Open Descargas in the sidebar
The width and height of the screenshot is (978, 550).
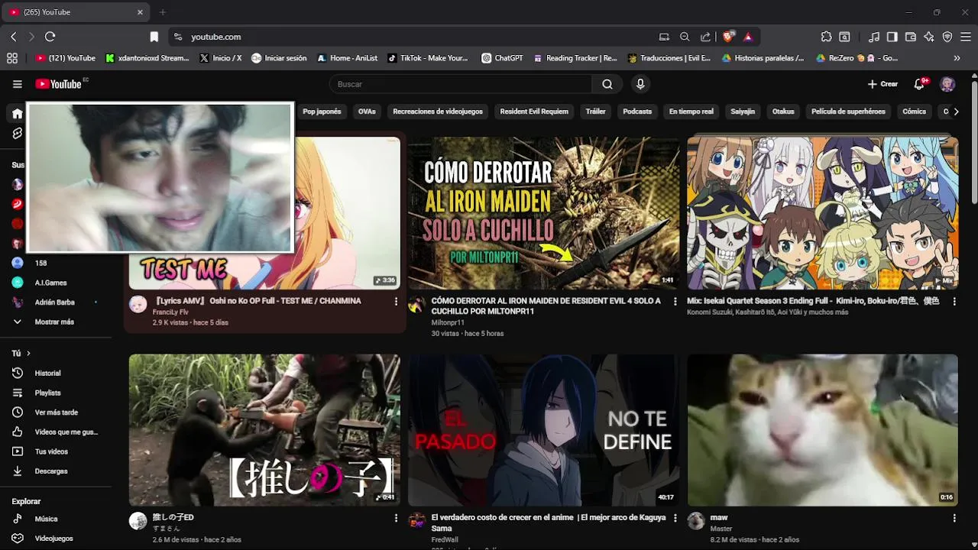51,471
